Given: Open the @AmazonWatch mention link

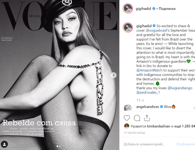Looking at the screenshot, I should [x=149, y=70].
